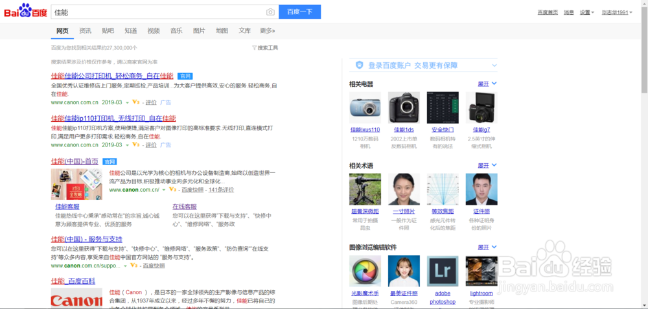
Task: Switch to 图片 tab
Action: 199,30
